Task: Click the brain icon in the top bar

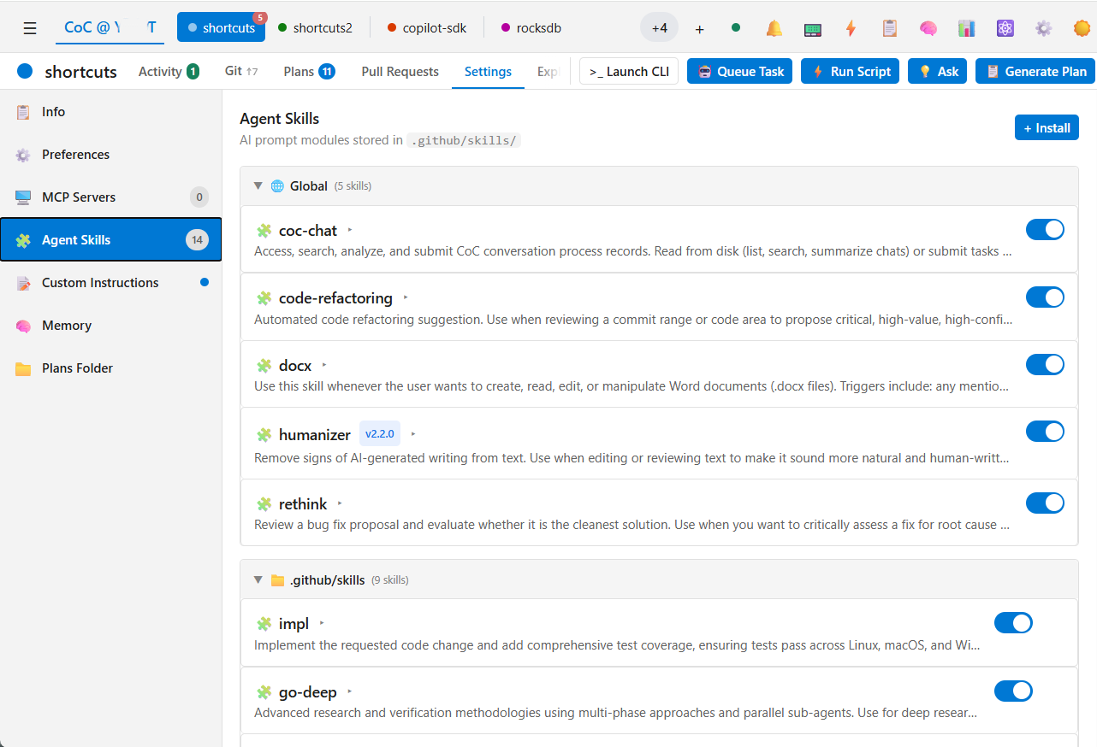Action: coord(928,28)
